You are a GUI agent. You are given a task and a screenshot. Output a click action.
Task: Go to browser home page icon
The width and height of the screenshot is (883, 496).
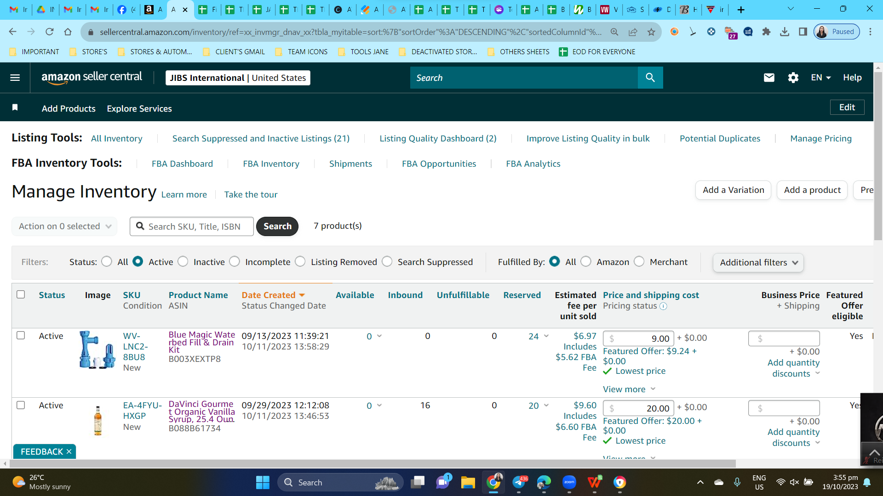(x=68, y=32)
